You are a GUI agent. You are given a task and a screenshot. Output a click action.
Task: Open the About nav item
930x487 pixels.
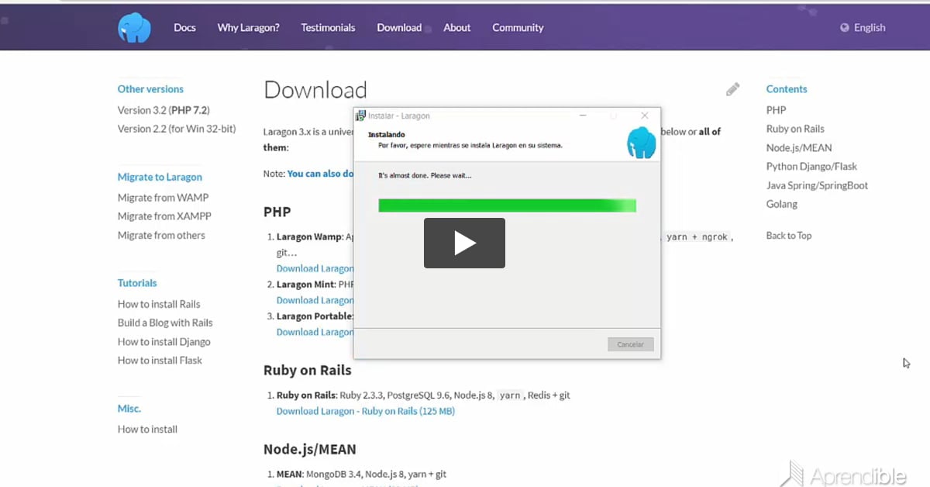(456, 27)
